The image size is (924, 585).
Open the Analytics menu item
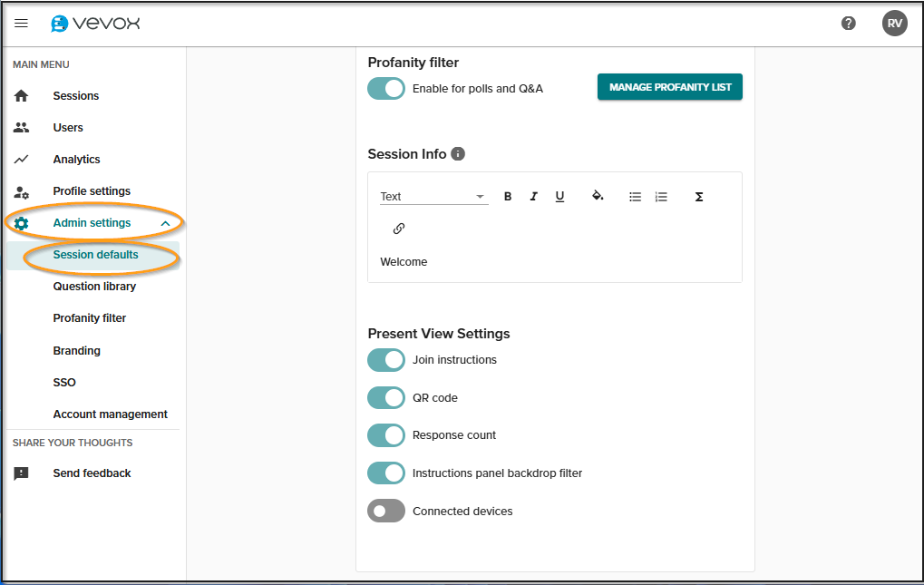point(76,160)
